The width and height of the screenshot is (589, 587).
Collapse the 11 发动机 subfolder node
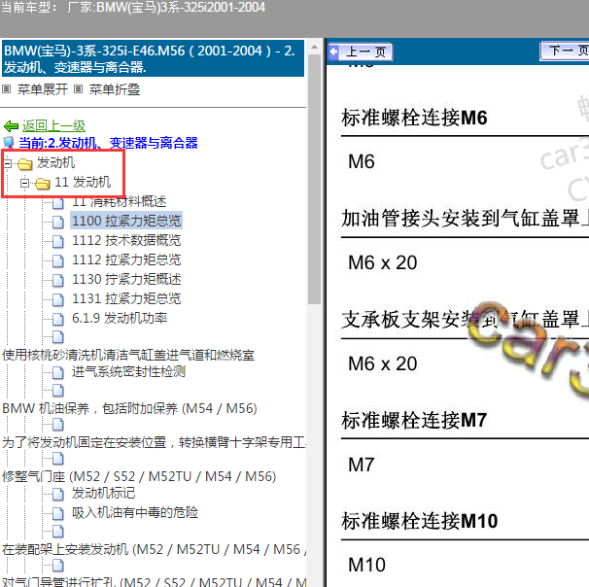pos(25,183)
